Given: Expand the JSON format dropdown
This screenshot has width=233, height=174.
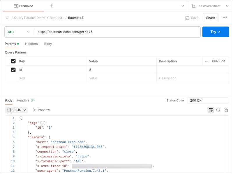Looking at the screenshot, I should (x=16, y=110).
